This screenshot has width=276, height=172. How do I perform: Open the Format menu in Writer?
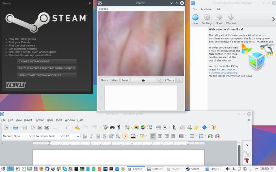(x=39, y=120)
